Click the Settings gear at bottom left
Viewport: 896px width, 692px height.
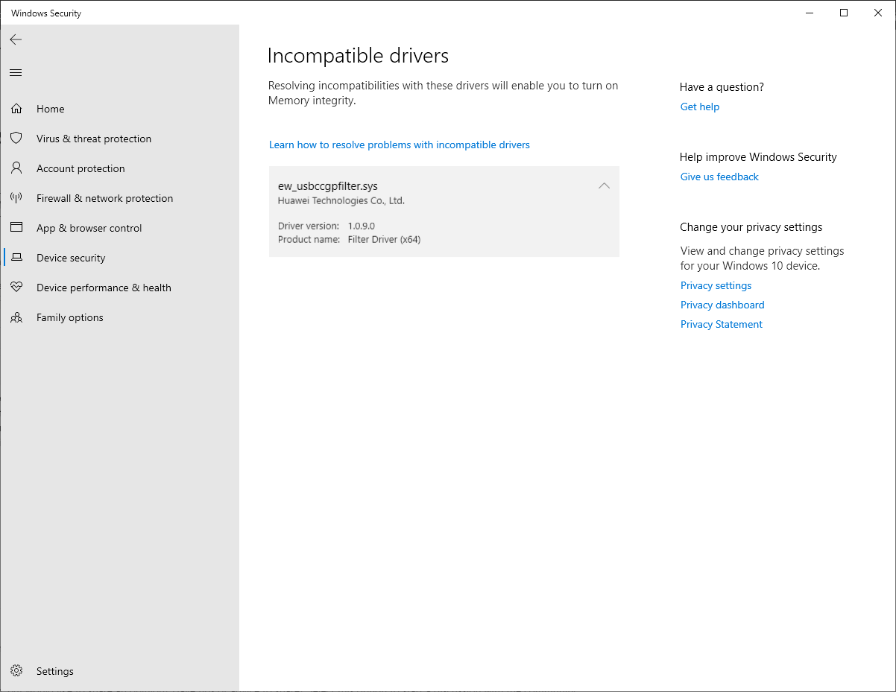tap(16, 671)
